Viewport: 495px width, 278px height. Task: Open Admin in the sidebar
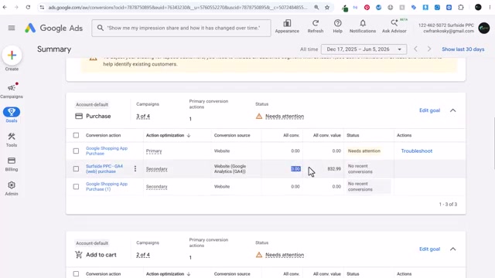pos(12,188)
